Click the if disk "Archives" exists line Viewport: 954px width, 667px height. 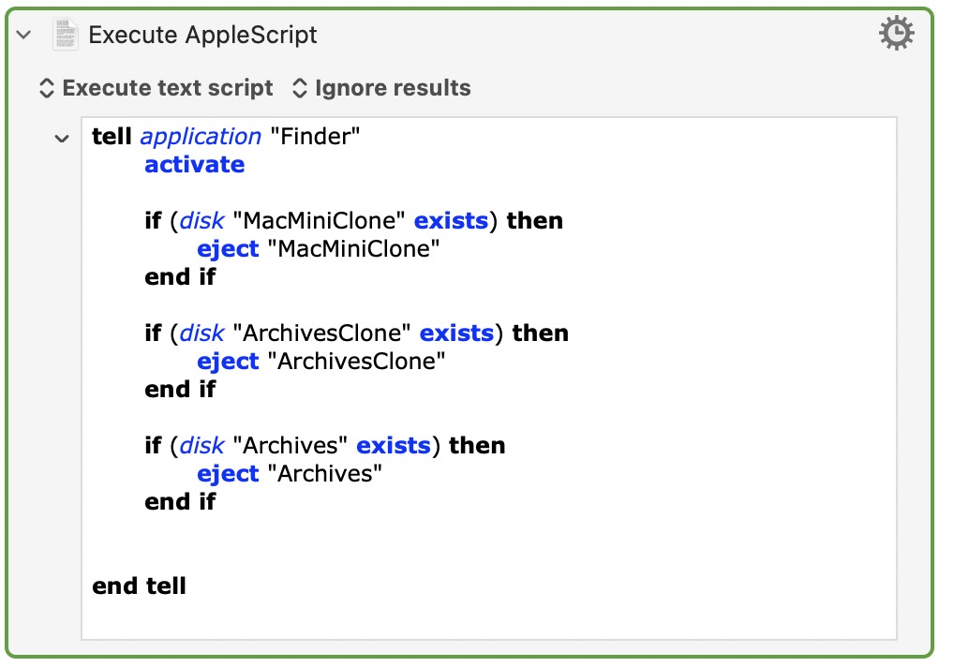point(324,446)
